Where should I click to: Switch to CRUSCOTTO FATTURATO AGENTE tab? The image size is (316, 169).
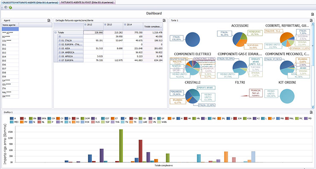coord(30,3)
